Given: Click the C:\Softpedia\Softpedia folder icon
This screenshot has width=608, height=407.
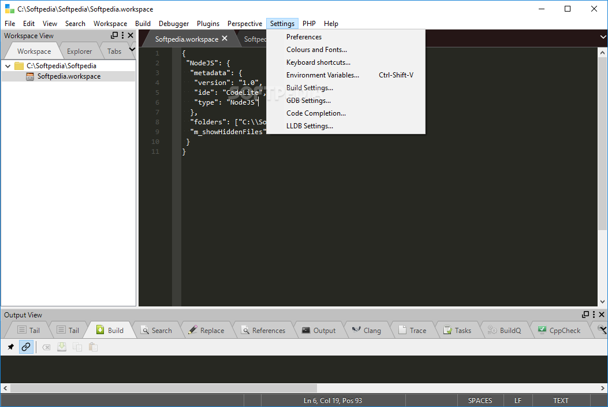Looking at the screenshot, I should tap(19, 66).
